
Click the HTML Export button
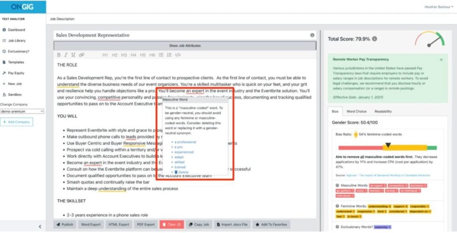[119, 225]
